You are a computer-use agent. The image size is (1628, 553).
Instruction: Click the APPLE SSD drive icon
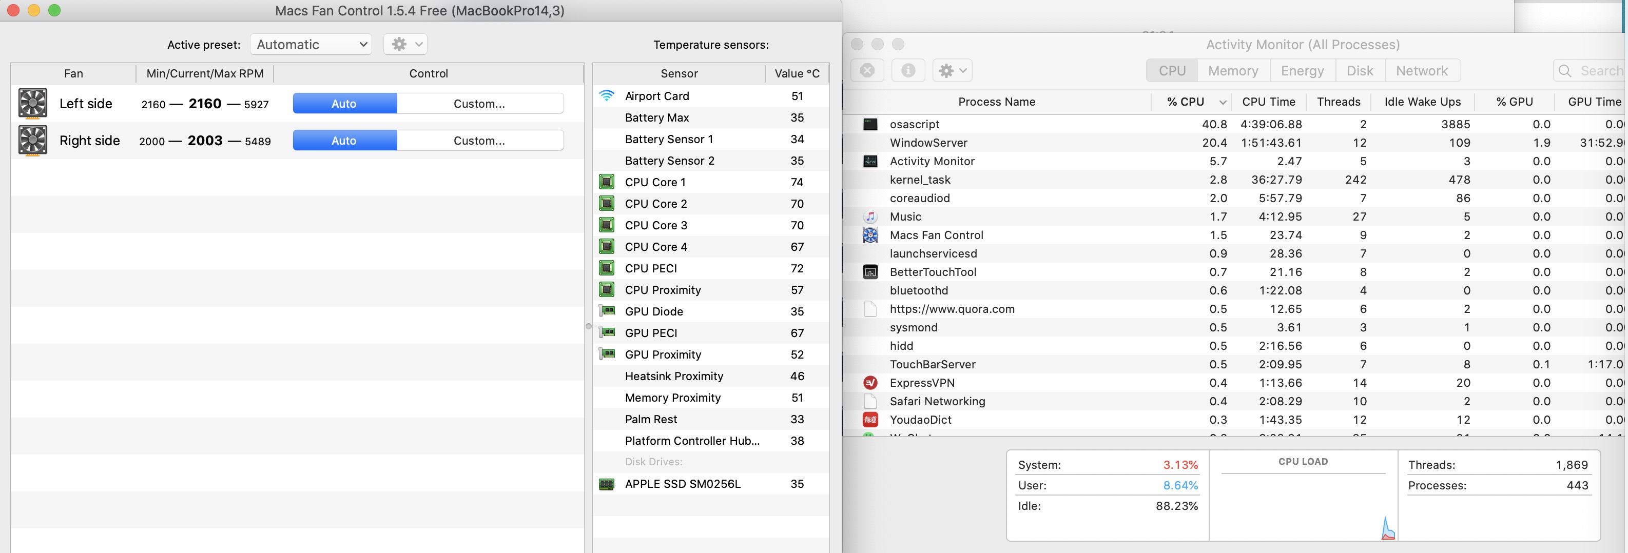[x=606, y=484]
